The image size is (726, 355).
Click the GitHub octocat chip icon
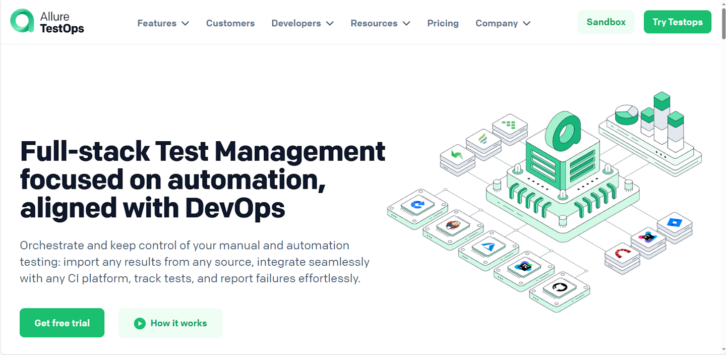[560, 288]
